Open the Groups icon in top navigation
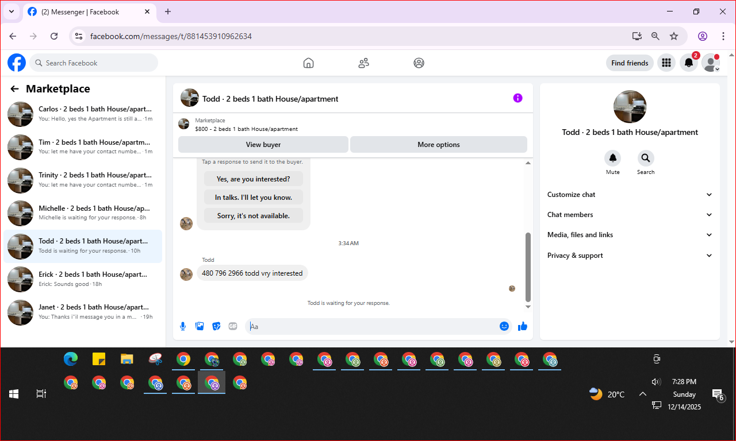Viewport: 736px width, 441px height. tap(419, 63)
